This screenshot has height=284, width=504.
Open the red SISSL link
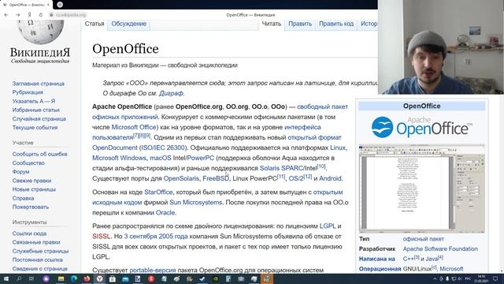click(x=102, y=237)
